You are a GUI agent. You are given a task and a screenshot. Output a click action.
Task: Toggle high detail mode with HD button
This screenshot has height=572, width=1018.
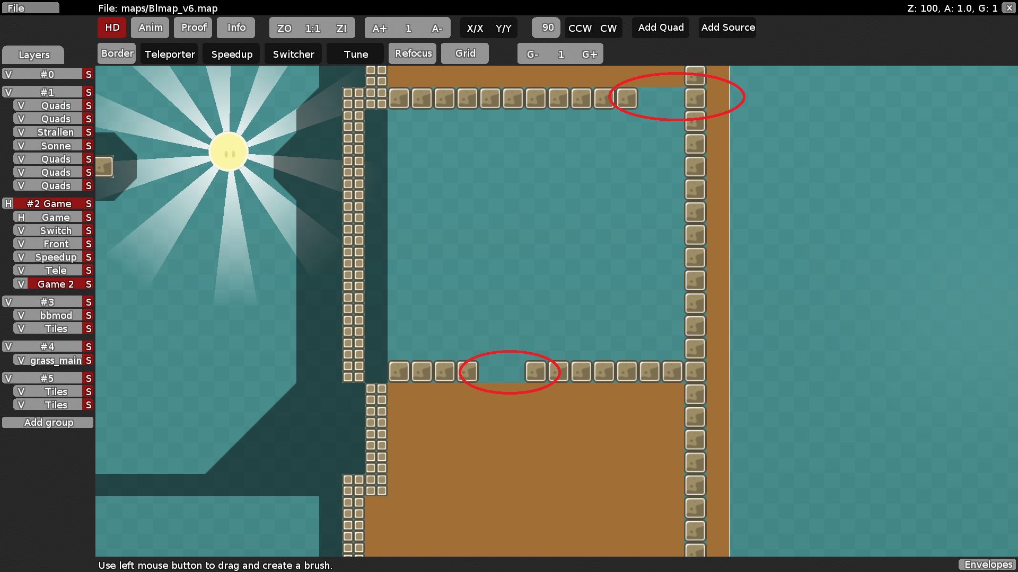click(111, 28)
